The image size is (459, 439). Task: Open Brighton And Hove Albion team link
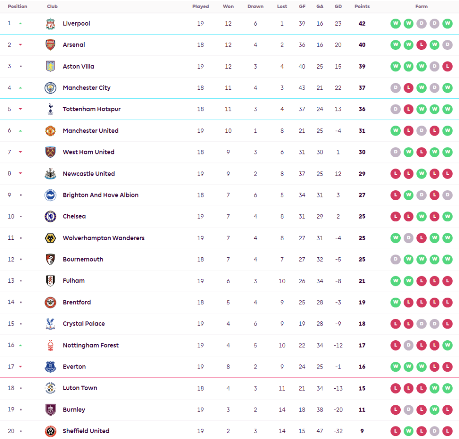(100, 195)
